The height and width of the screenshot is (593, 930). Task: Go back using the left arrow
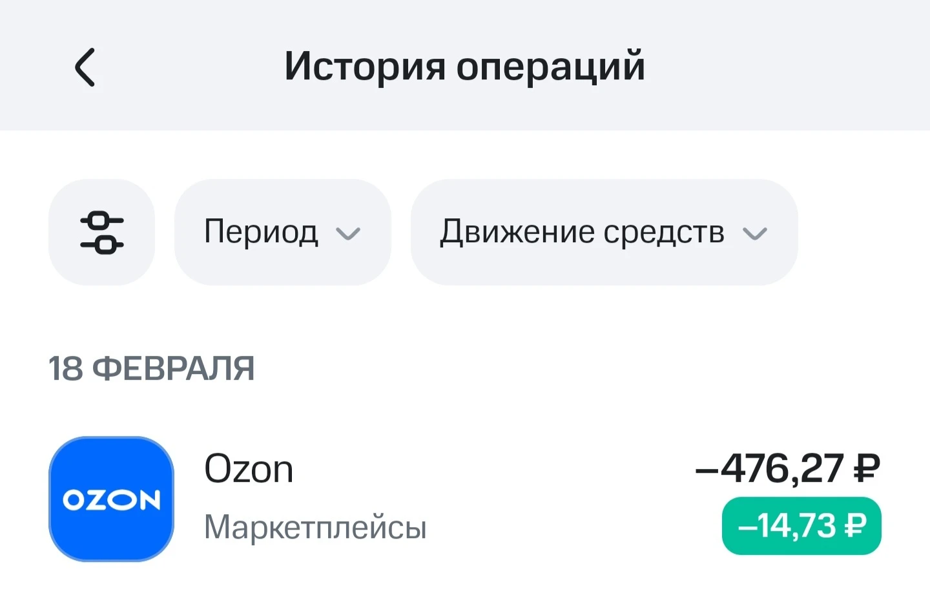point(85,67)
